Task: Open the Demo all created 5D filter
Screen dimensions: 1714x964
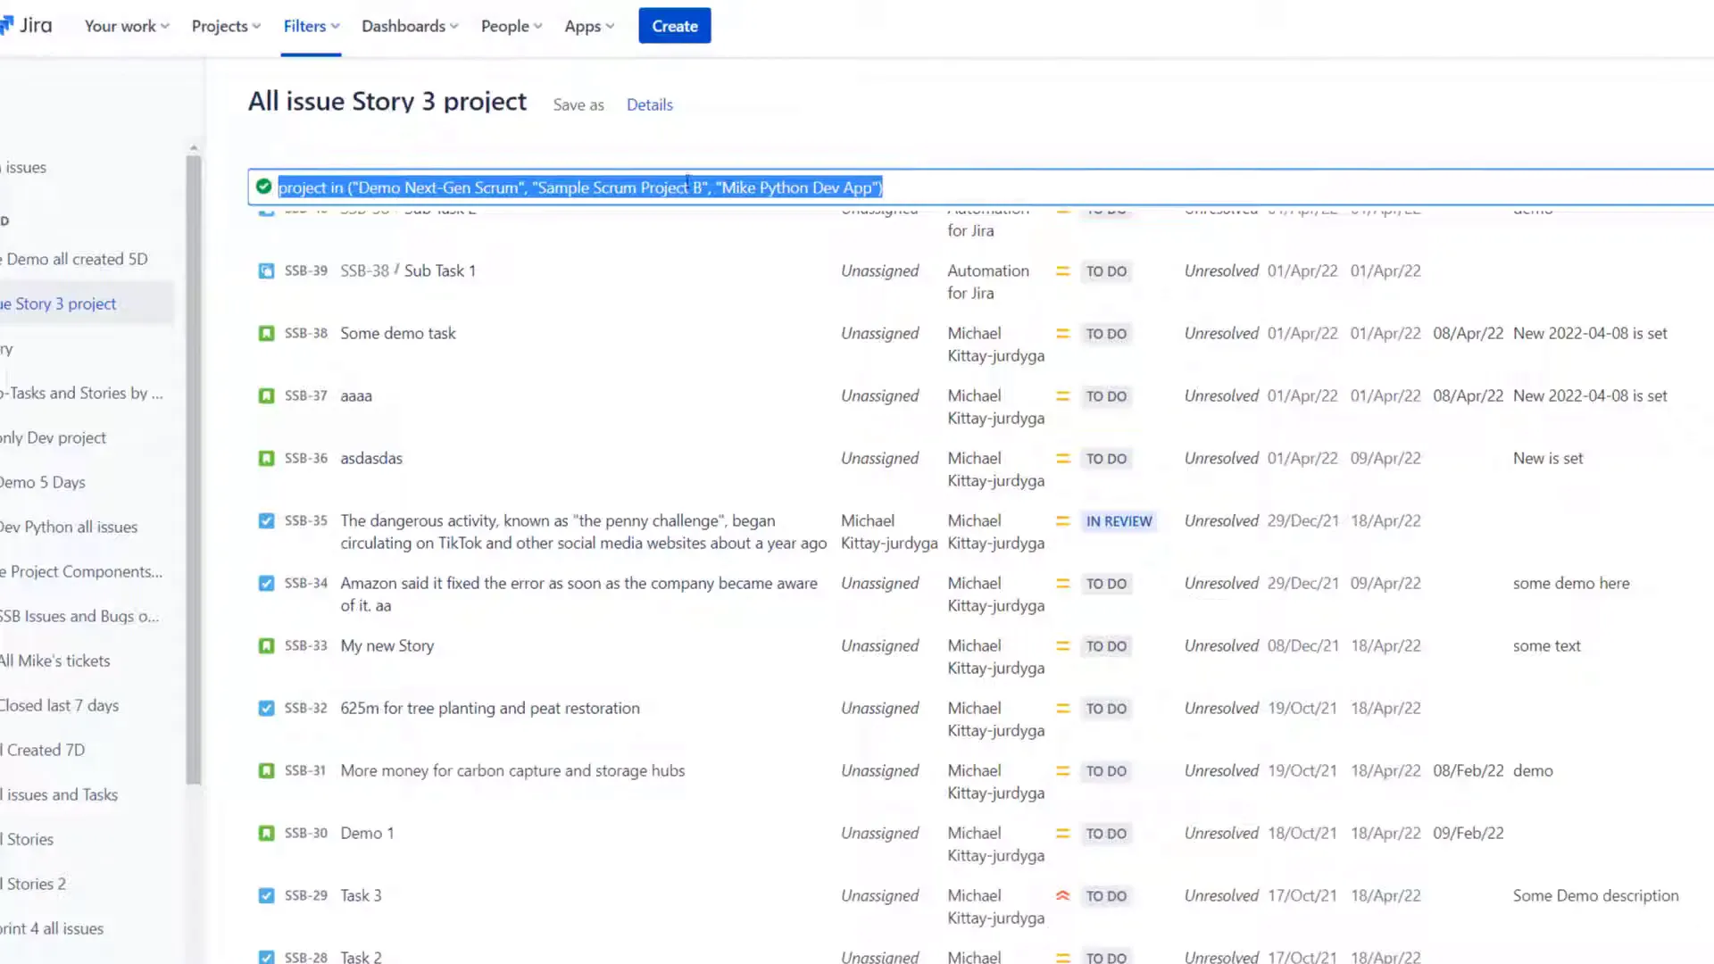Action: tap(74, 259)
